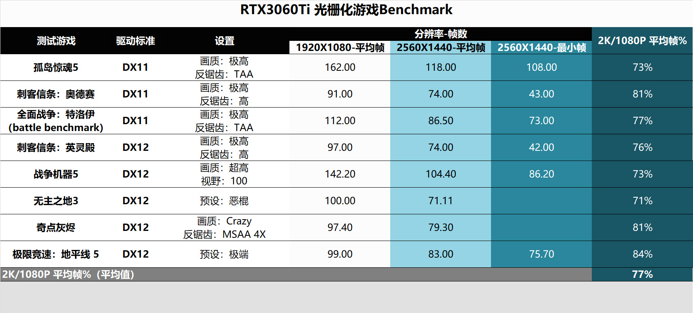Click the bold 77% average in the footer
The height and width of the screenshot is (313, 693).
pyautogui.click(x=642, y=275)
